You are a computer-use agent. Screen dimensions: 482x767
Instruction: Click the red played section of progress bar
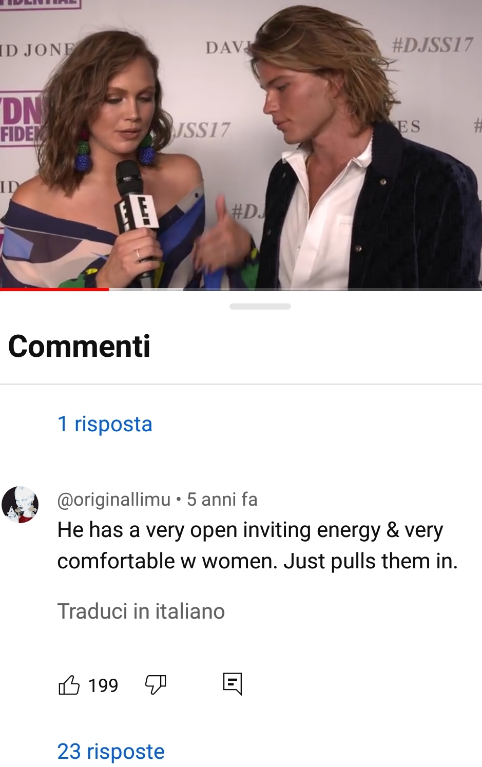click(x=54, y=290)
